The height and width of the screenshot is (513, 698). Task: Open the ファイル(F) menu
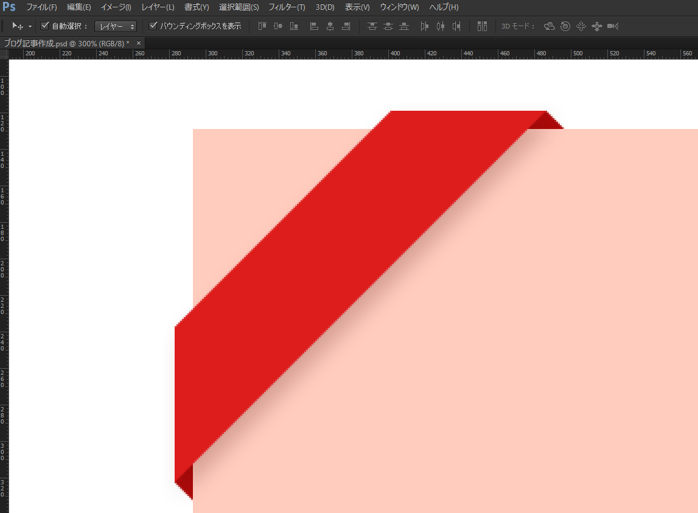coord(41,7)
